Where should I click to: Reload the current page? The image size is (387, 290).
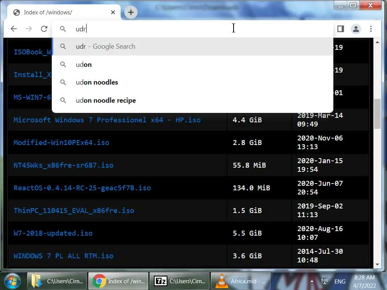click(x=44, y=29)
